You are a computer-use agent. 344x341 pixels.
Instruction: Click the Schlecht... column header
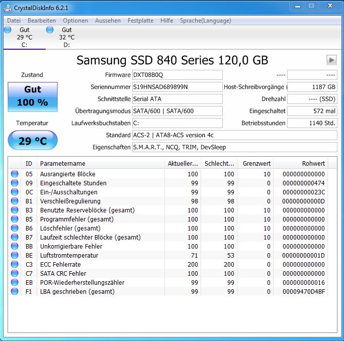[x=219, y=163]
